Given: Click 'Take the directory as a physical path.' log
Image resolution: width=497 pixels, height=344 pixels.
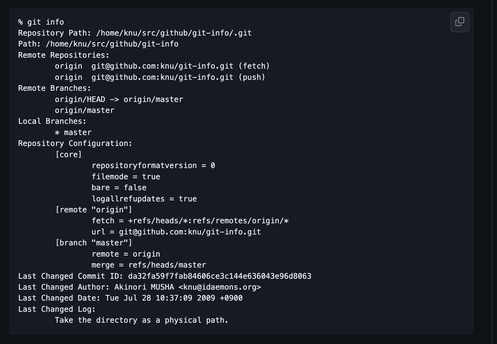Looking at the screenshot, I should (x=141, y=320).
